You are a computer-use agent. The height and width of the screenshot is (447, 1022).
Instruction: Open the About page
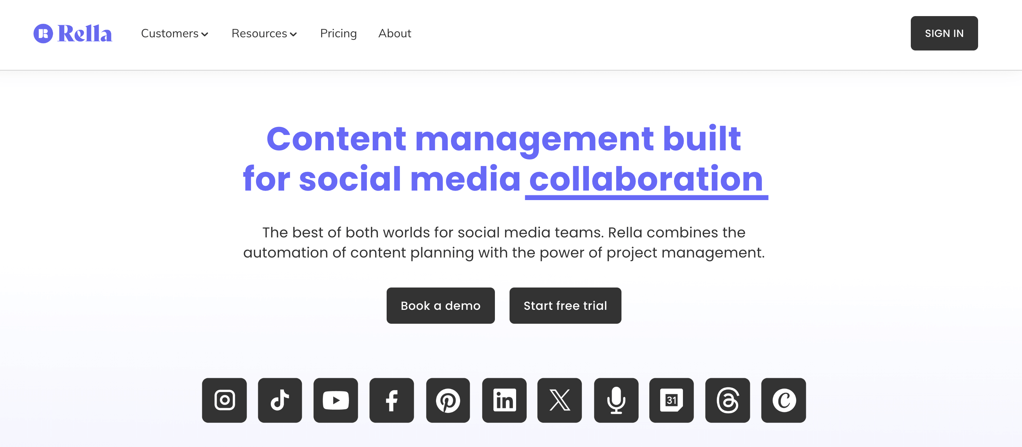pos(395,33)
